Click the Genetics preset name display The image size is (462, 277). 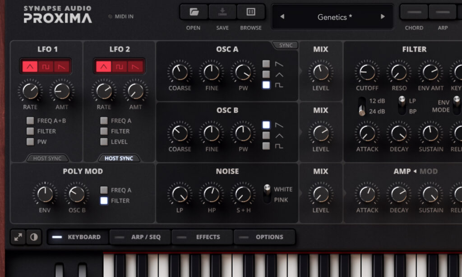(332, 17)
